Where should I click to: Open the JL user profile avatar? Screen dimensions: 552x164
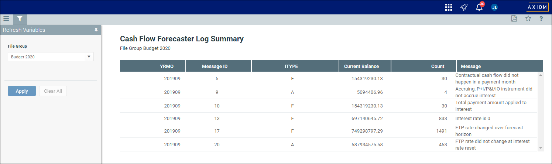point(494,7)
